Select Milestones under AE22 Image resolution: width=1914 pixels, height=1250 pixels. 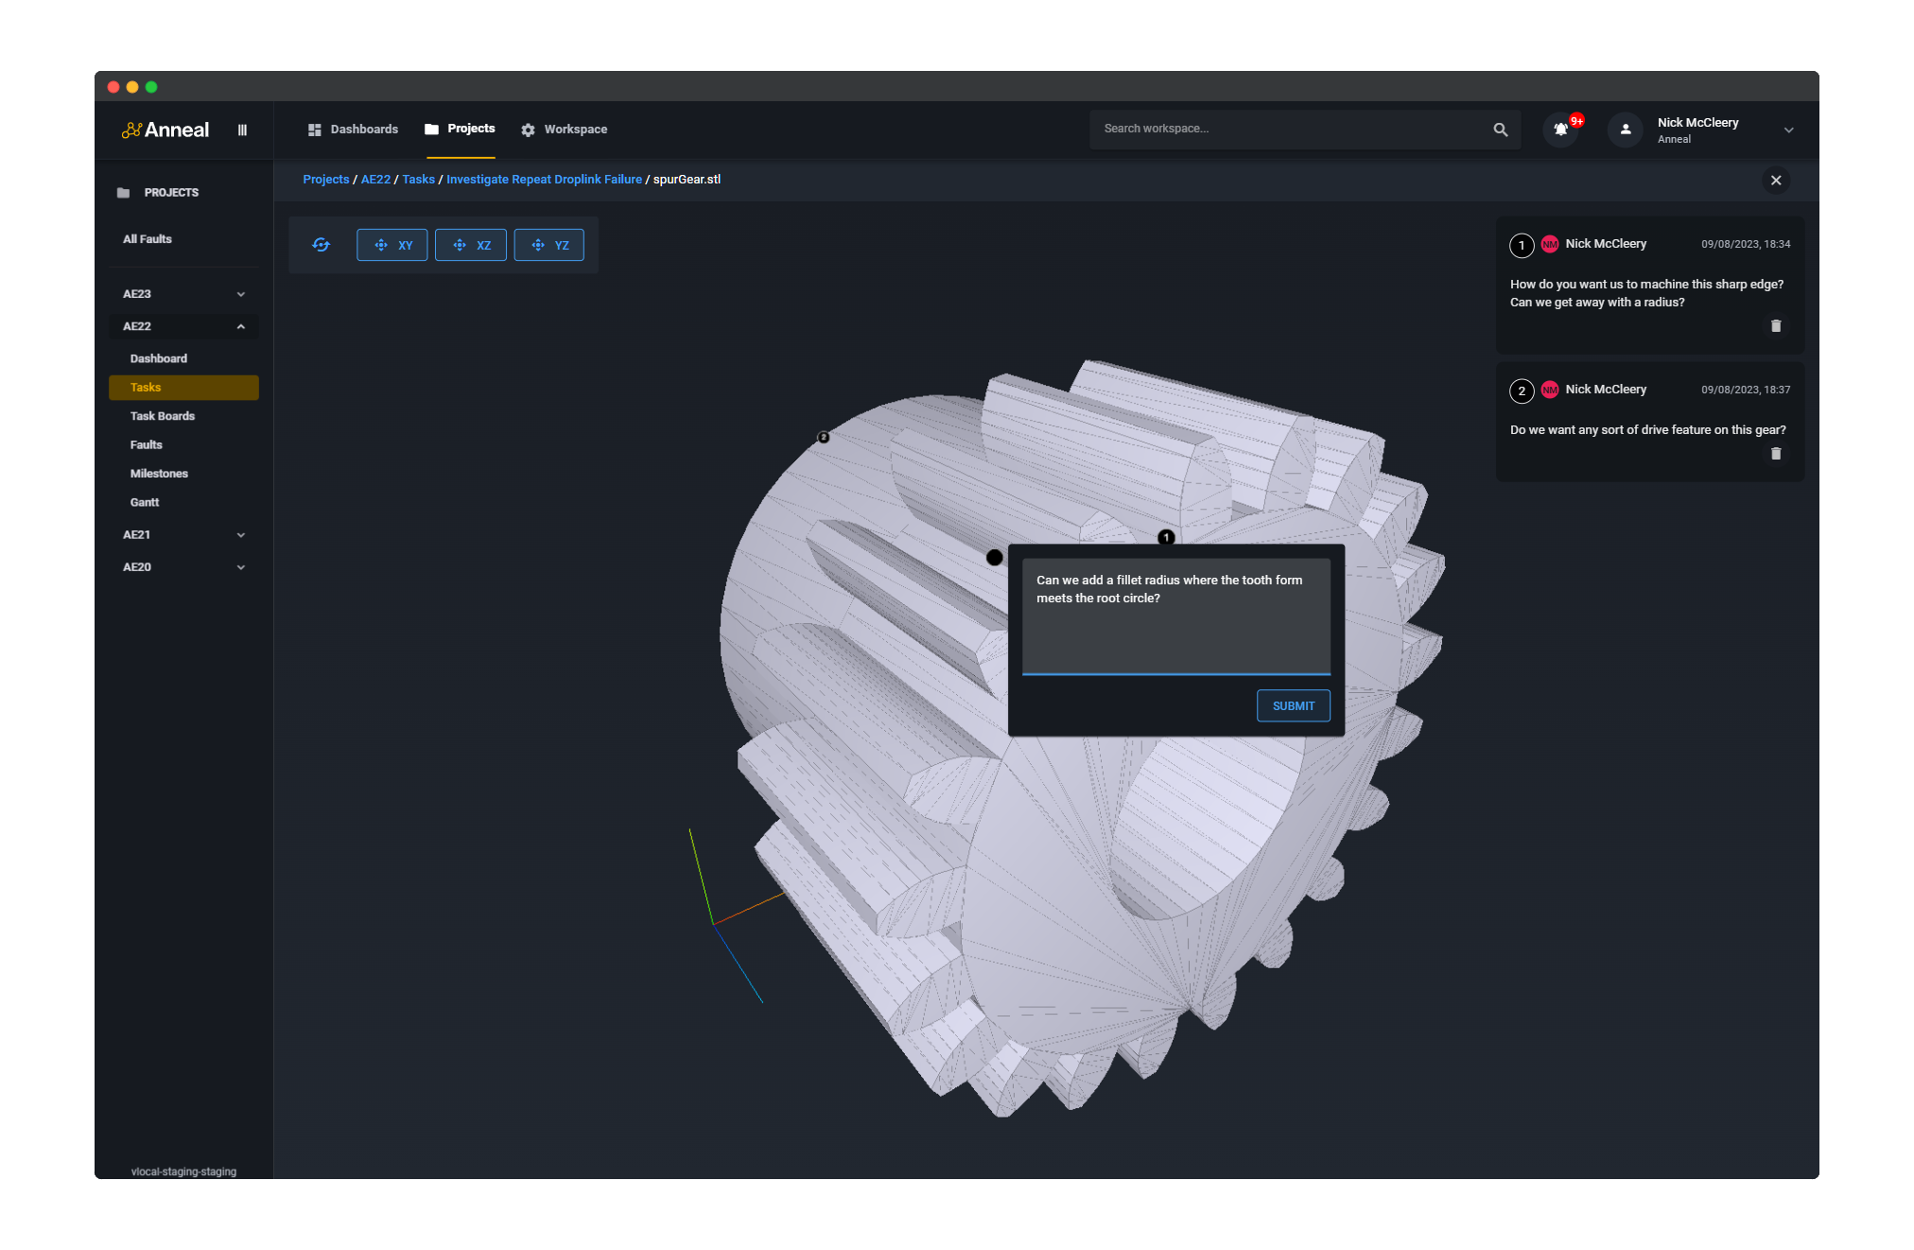pos(158,473)
